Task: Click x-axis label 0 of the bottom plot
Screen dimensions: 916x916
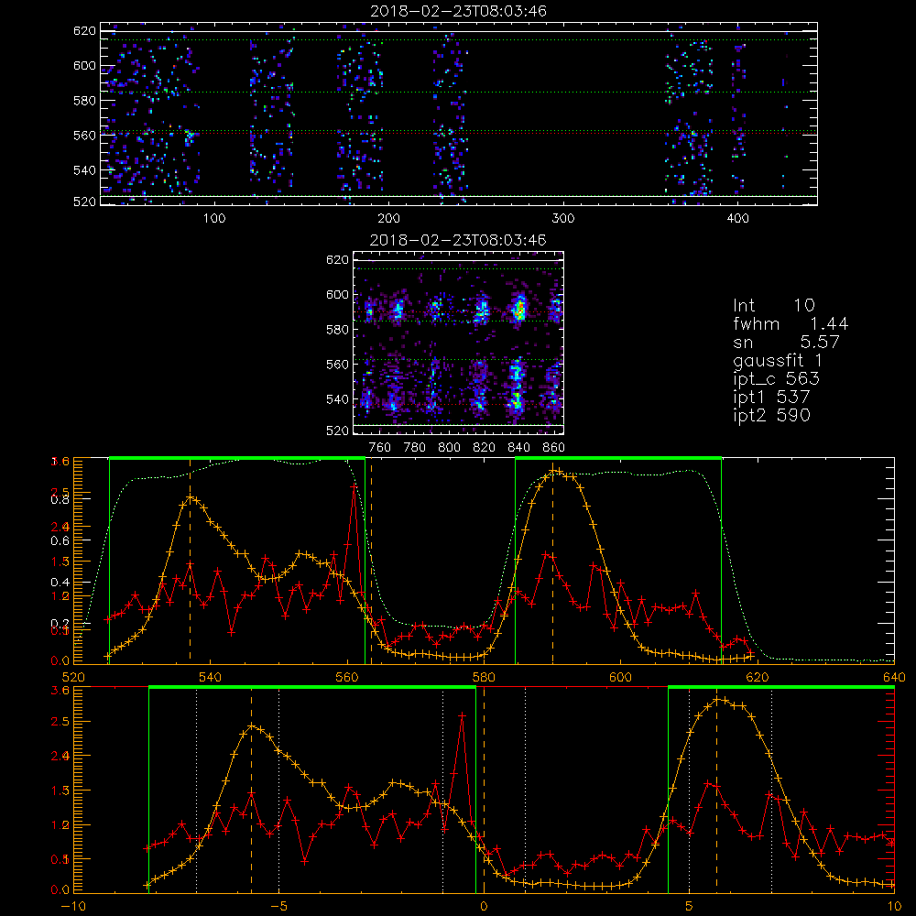Action: (x=484, y=906)
